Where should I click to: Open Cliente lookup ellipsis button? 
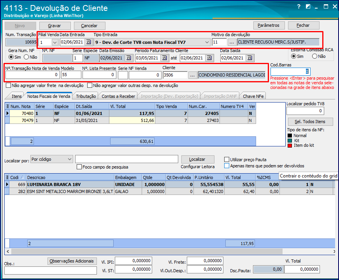pyautogui.click(x=192, y=75)
